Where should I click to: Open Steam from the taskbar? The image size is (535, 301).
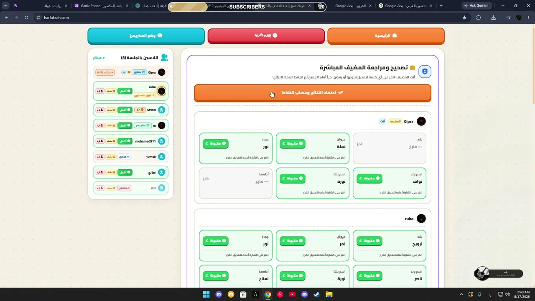(x=316, y=294)
